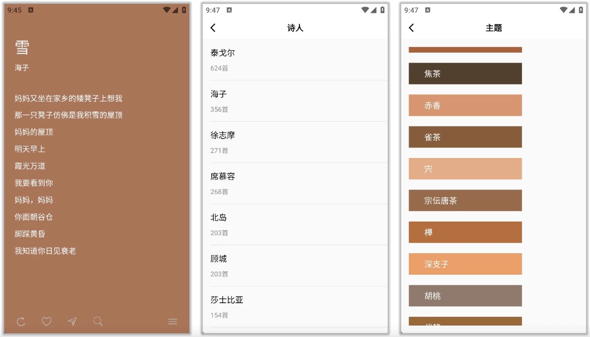The width and height of the screenshot is (590, 337).
Task: Open 莎士比亚 poet entry
Action: 295,307
